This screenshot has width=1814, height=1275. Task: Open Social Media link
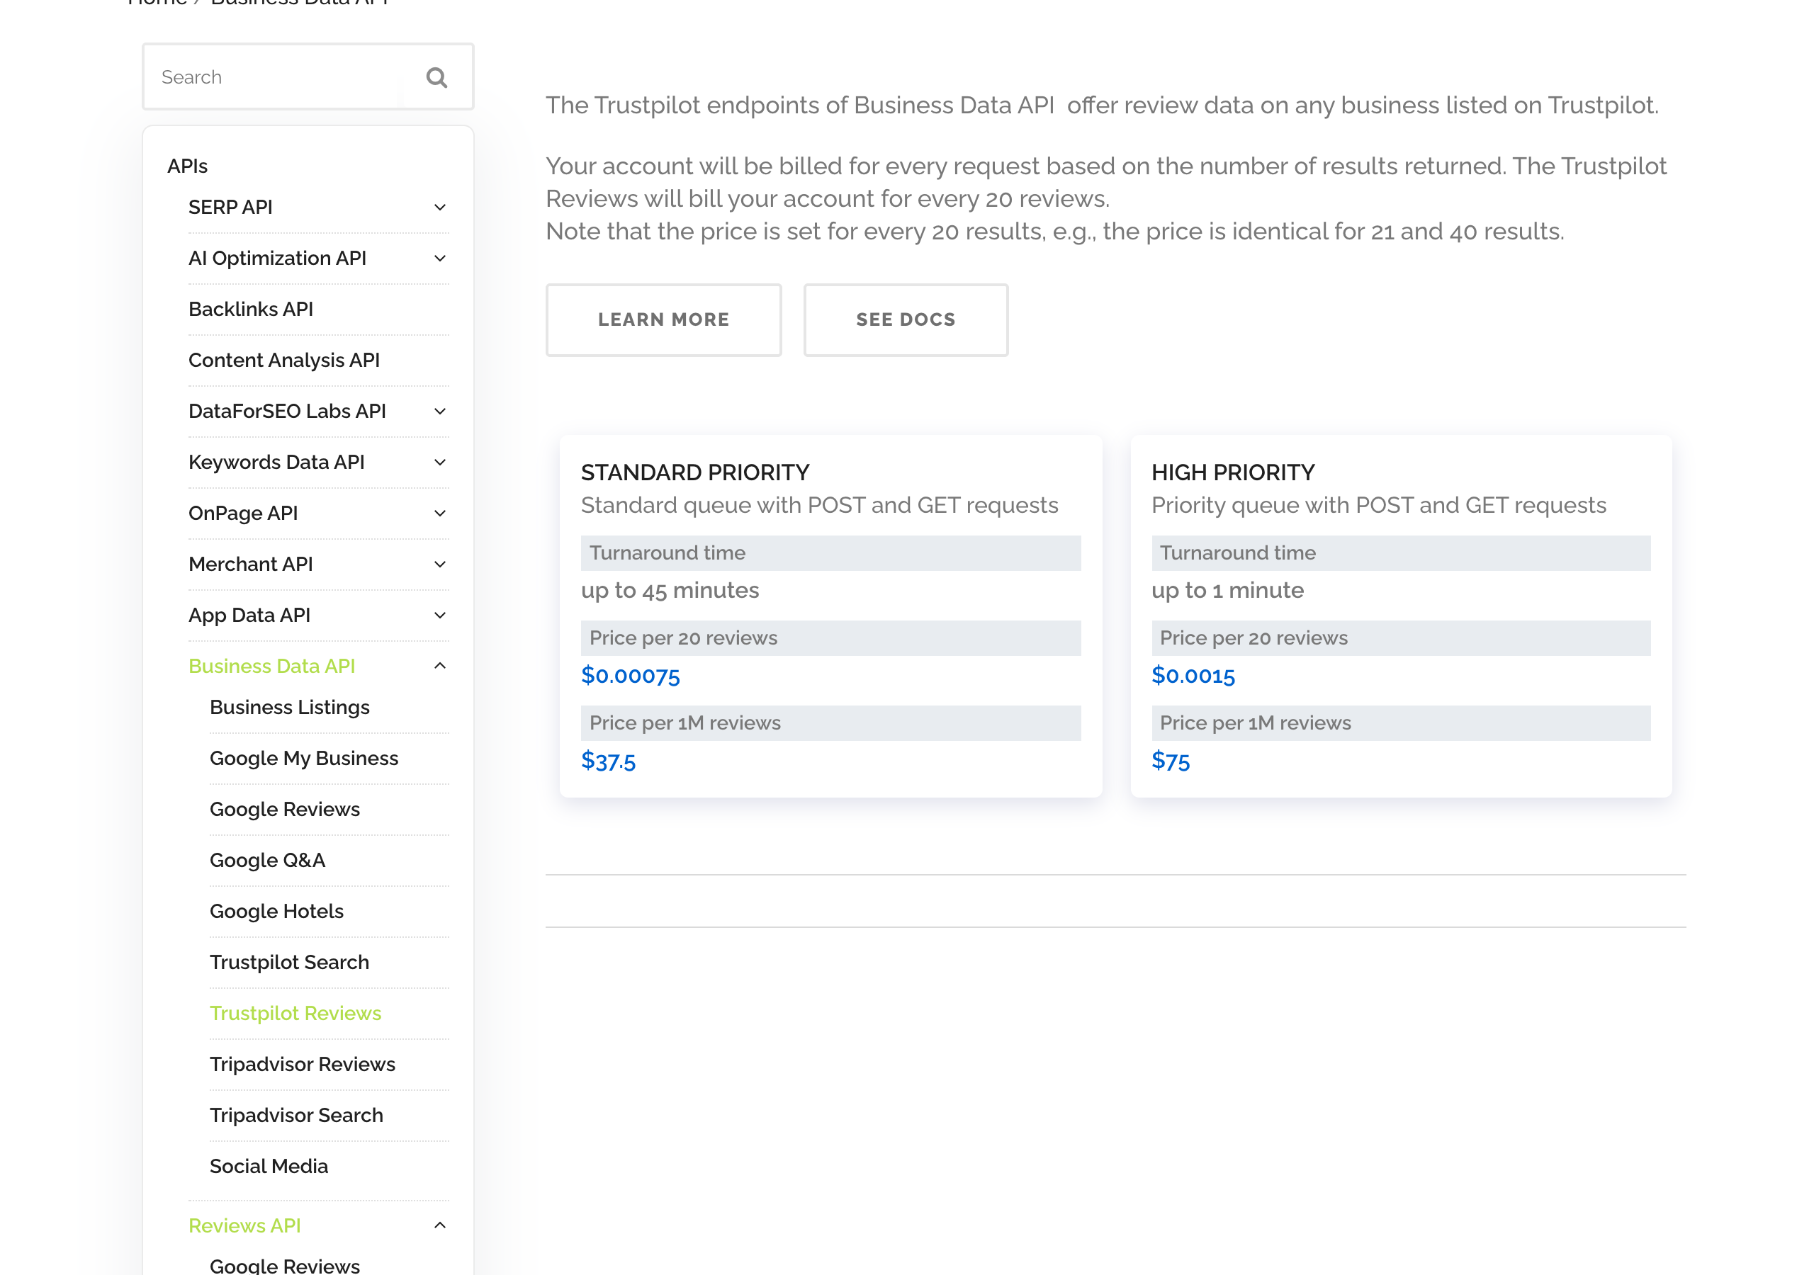269,1166
